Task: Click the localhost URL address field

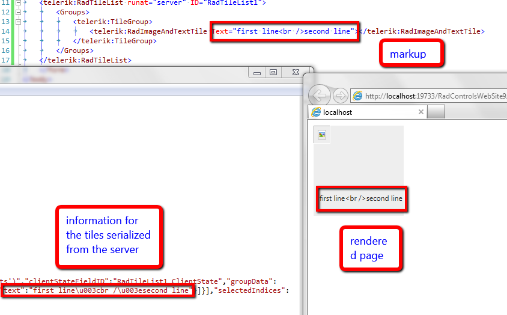Action: 436,96
